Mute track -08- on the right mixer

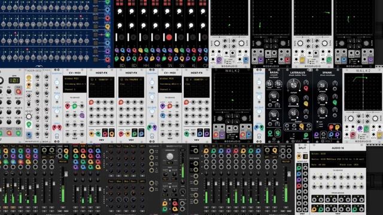(x=258, y=207)
